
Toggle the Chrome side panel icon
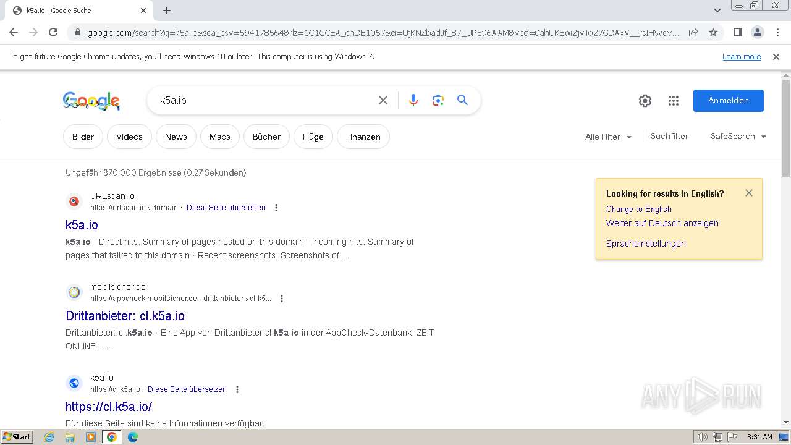click(x=737, y=32)
